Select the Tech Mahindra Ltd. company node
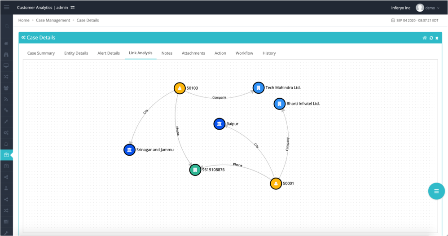448x236 pixels. (258, 87)
